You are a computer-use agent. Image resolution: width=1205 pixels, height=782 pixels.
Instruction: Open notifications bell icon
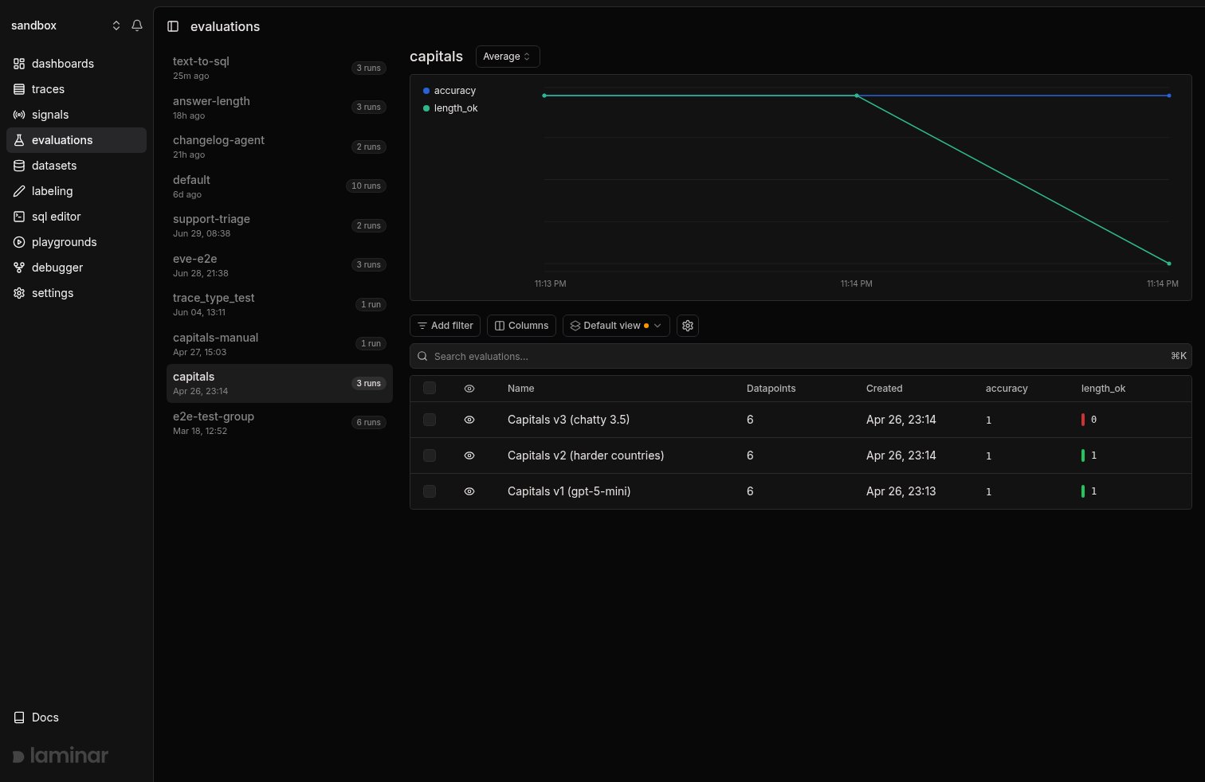pos(137,25)
